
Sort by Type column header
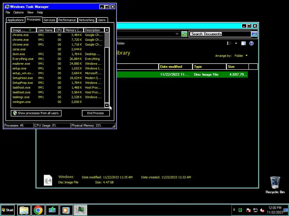[209, 66]
